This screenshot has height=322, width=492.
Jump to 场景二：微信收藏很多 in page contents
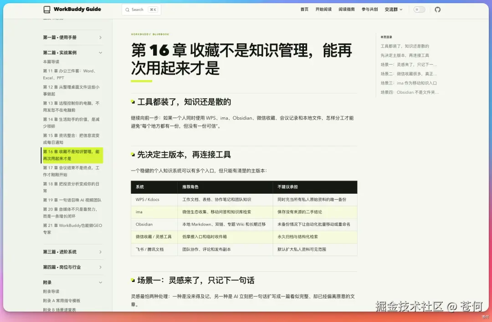409,74
